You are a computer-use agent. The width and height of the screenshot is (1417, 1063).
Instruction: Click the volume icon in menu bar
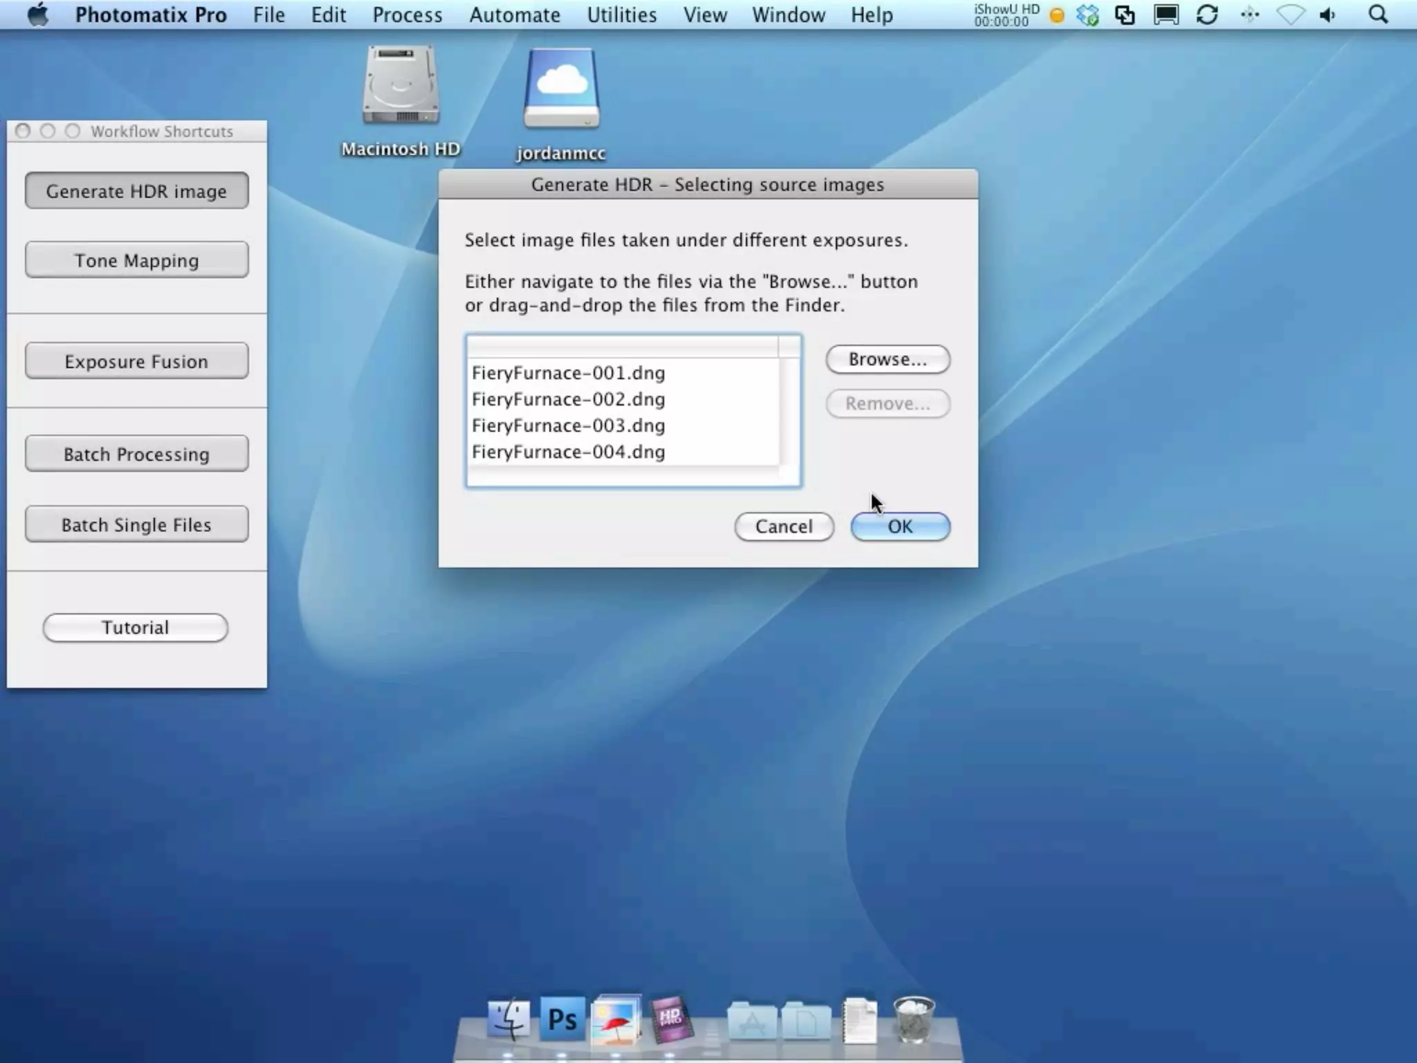click(1328, 15)
